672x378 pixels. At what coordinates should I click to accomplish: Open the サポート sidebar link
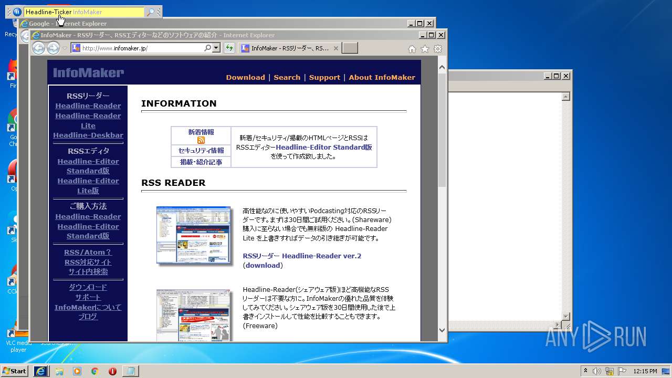point(88,297)
